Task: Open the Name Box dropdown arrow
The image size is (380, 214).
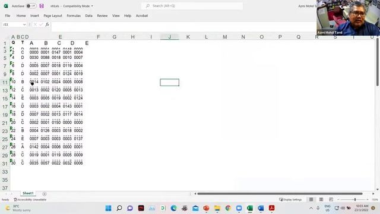Action: [x=24, y=24]
